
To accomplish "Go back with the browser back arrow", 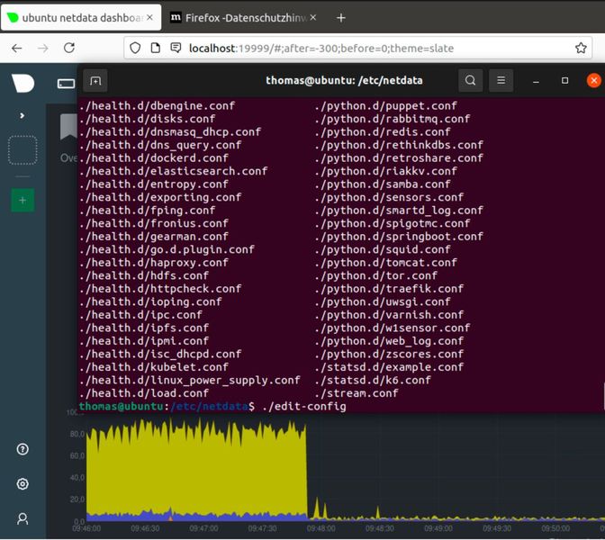I will click(x=16, y=49).
